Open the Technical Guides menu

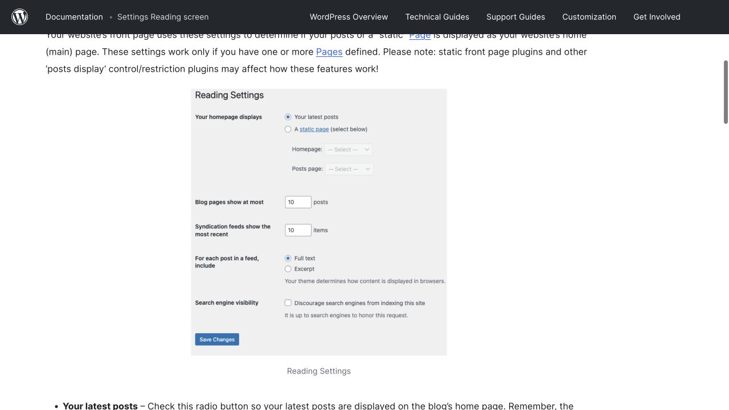pyautogui.click(x=437, y=17)
